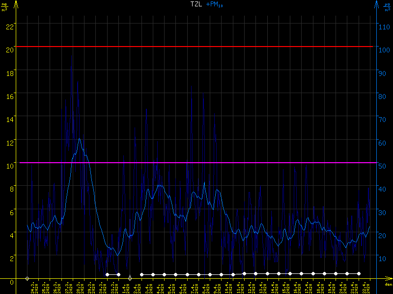Click the first white dot data point
393x294 pixels.
[107, 274]
